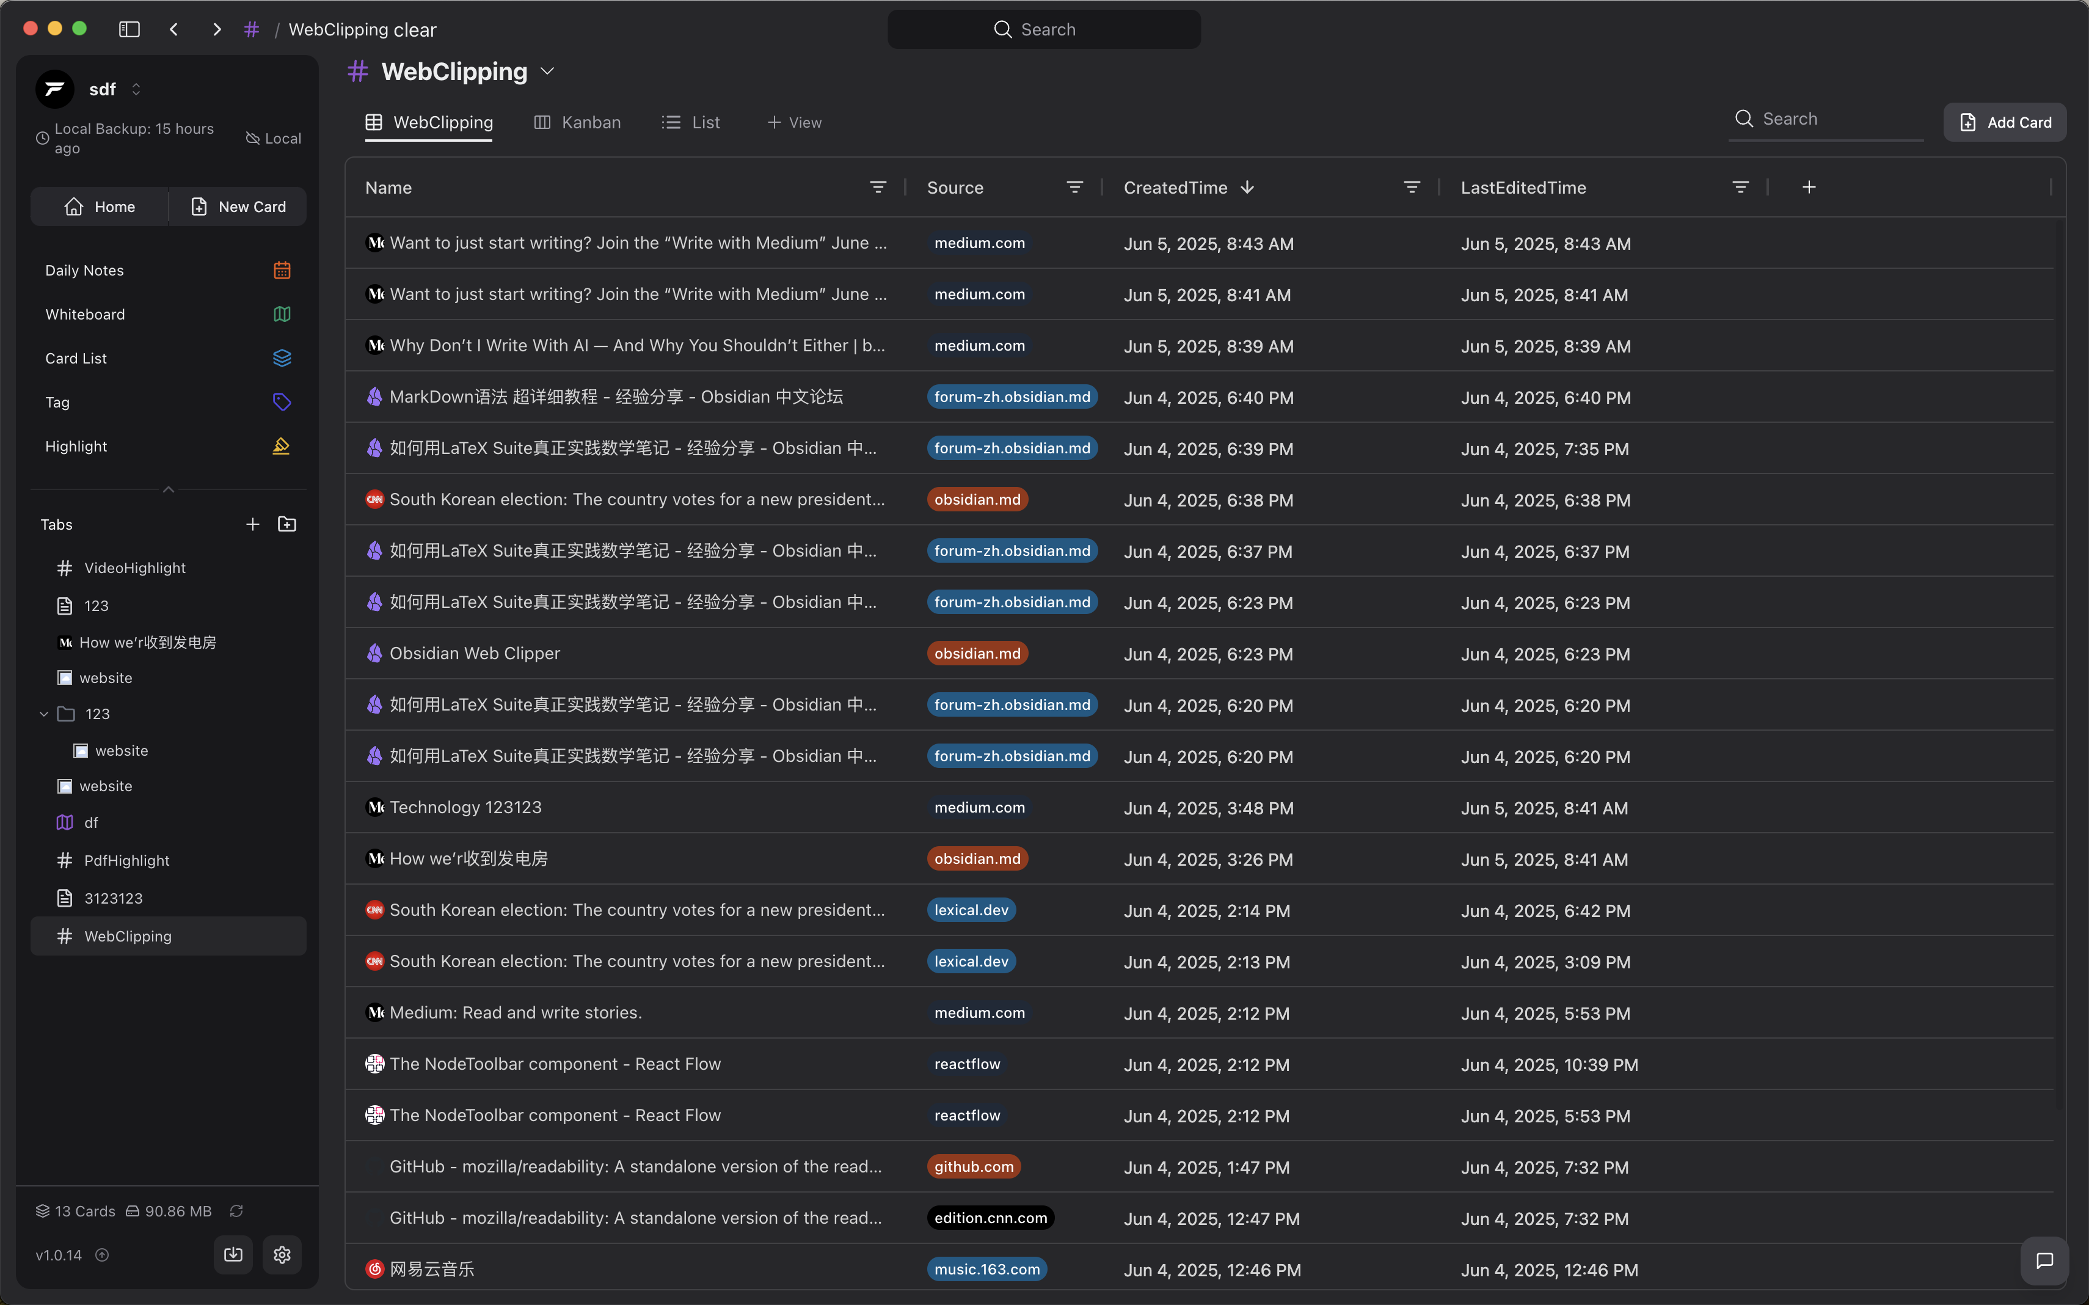The image size is (2089, 1305).
Task: Click the top global Search bar
Action: pos(1044,29)
